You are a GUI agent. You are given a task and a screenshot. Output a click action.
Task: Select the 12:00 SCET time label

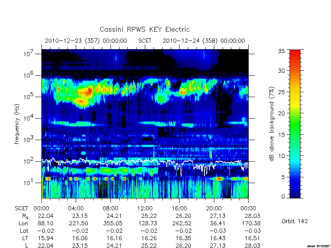tap(145, 208)
